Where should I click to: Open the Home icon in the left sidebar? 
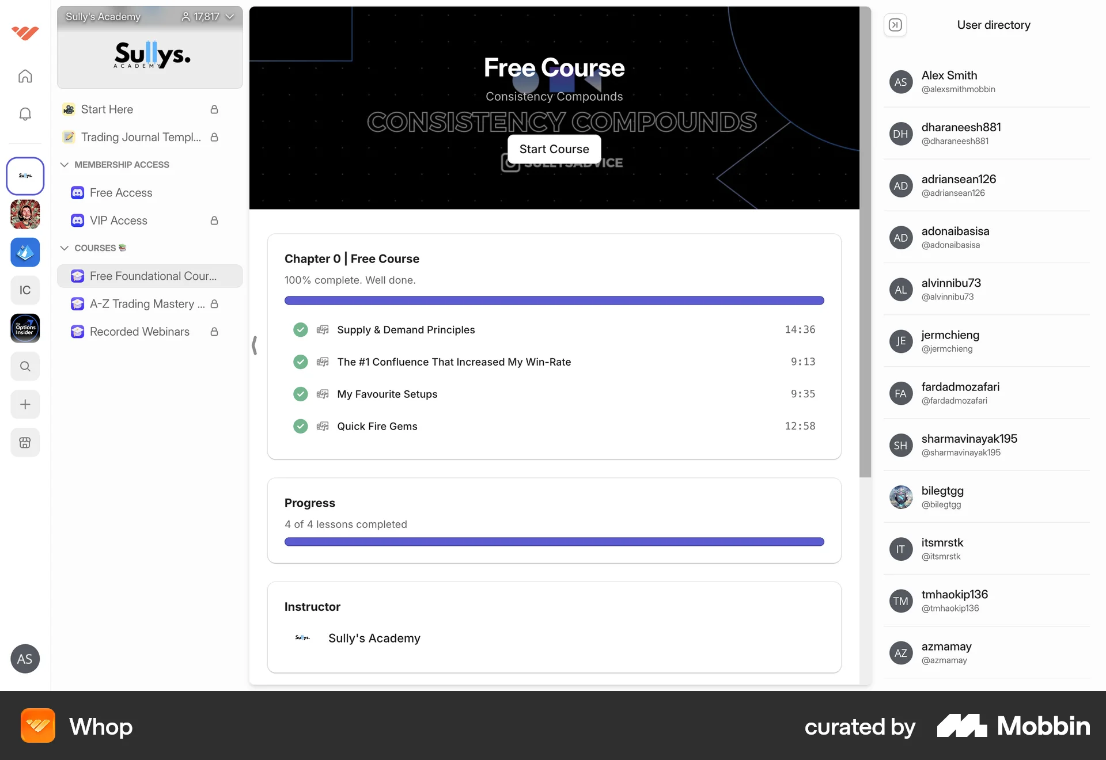click(x=25, y=75)
